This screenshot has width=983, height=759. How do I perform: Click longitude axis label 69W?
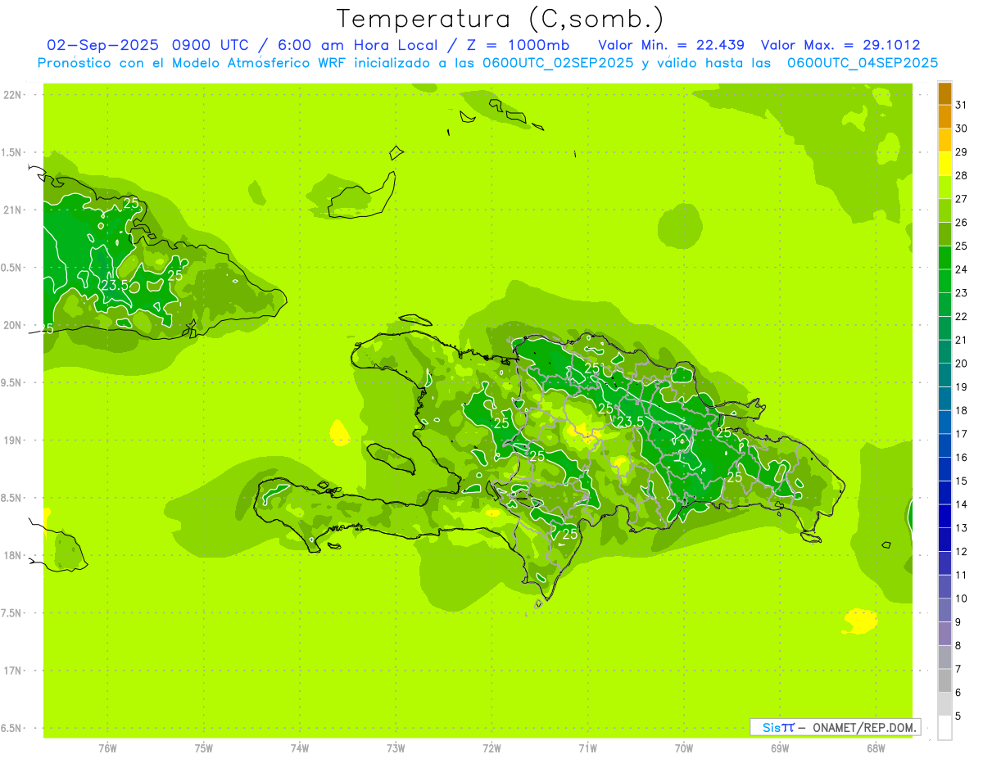click(x=780, y=748)
